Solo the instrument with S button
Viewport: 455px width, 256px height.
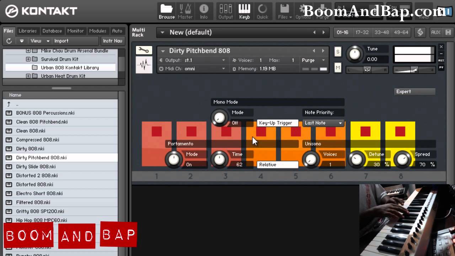click(338, 52)
